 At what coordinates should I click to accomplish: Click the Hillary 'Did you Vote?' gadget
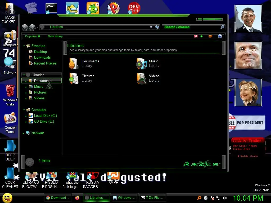click(248, 93)
